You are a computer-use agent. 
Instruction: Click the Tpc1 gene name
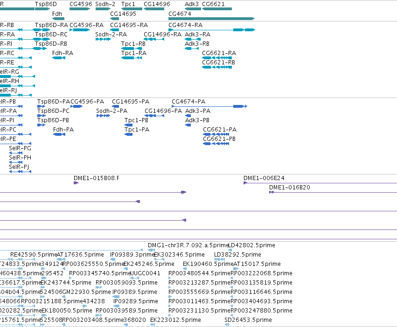pos(128,4)
